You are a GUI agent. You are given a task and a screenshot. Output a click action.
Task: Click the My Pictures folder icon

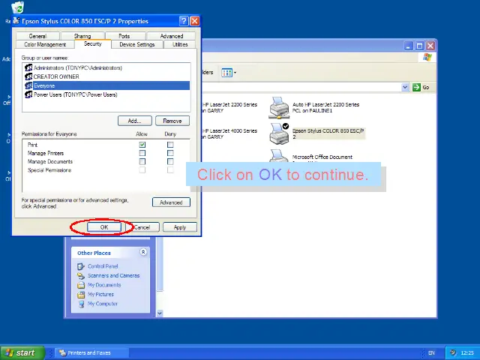pos(81,295)
